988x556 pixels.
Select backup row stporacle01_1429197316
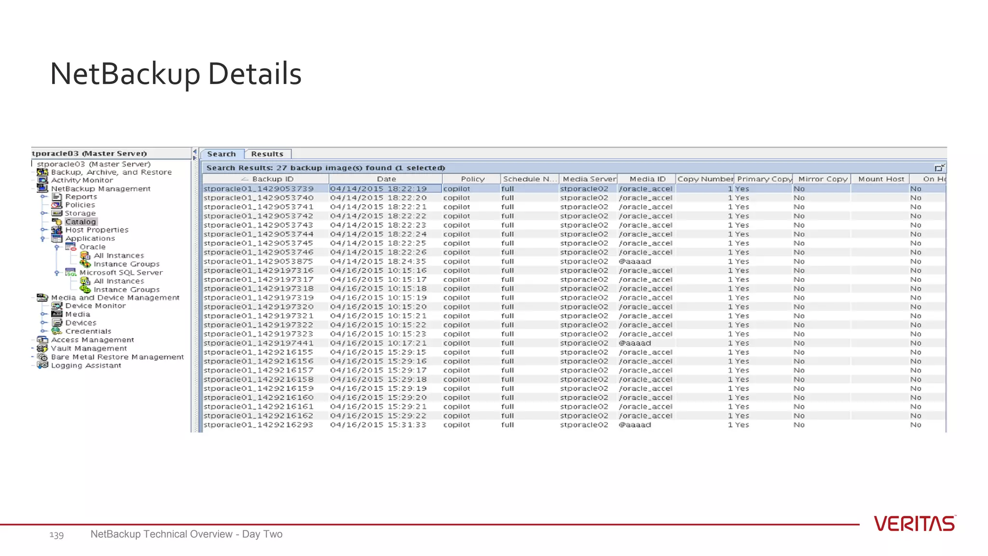click(x=574, y=271)
